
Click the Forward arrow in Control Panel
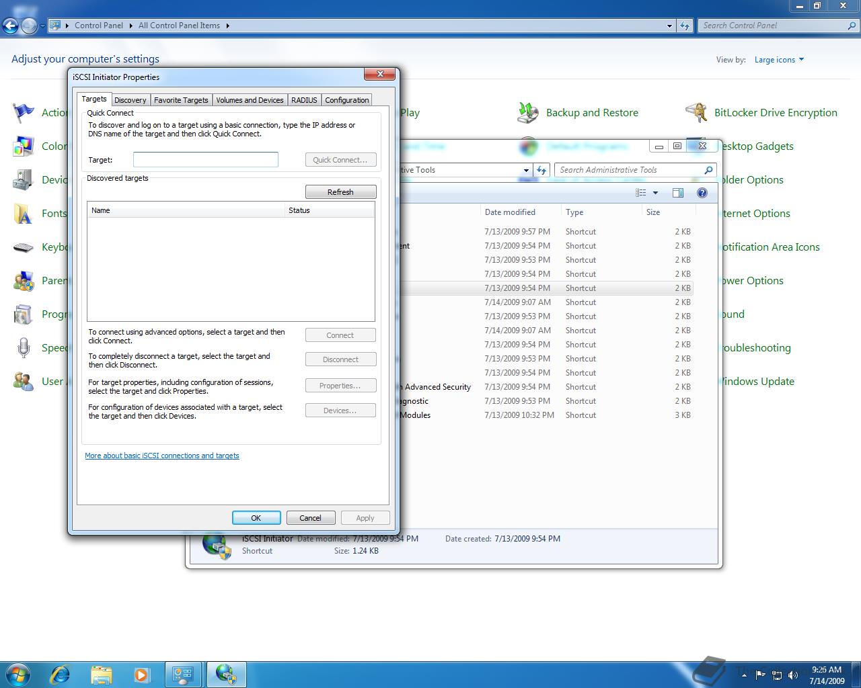click(29, 26)
